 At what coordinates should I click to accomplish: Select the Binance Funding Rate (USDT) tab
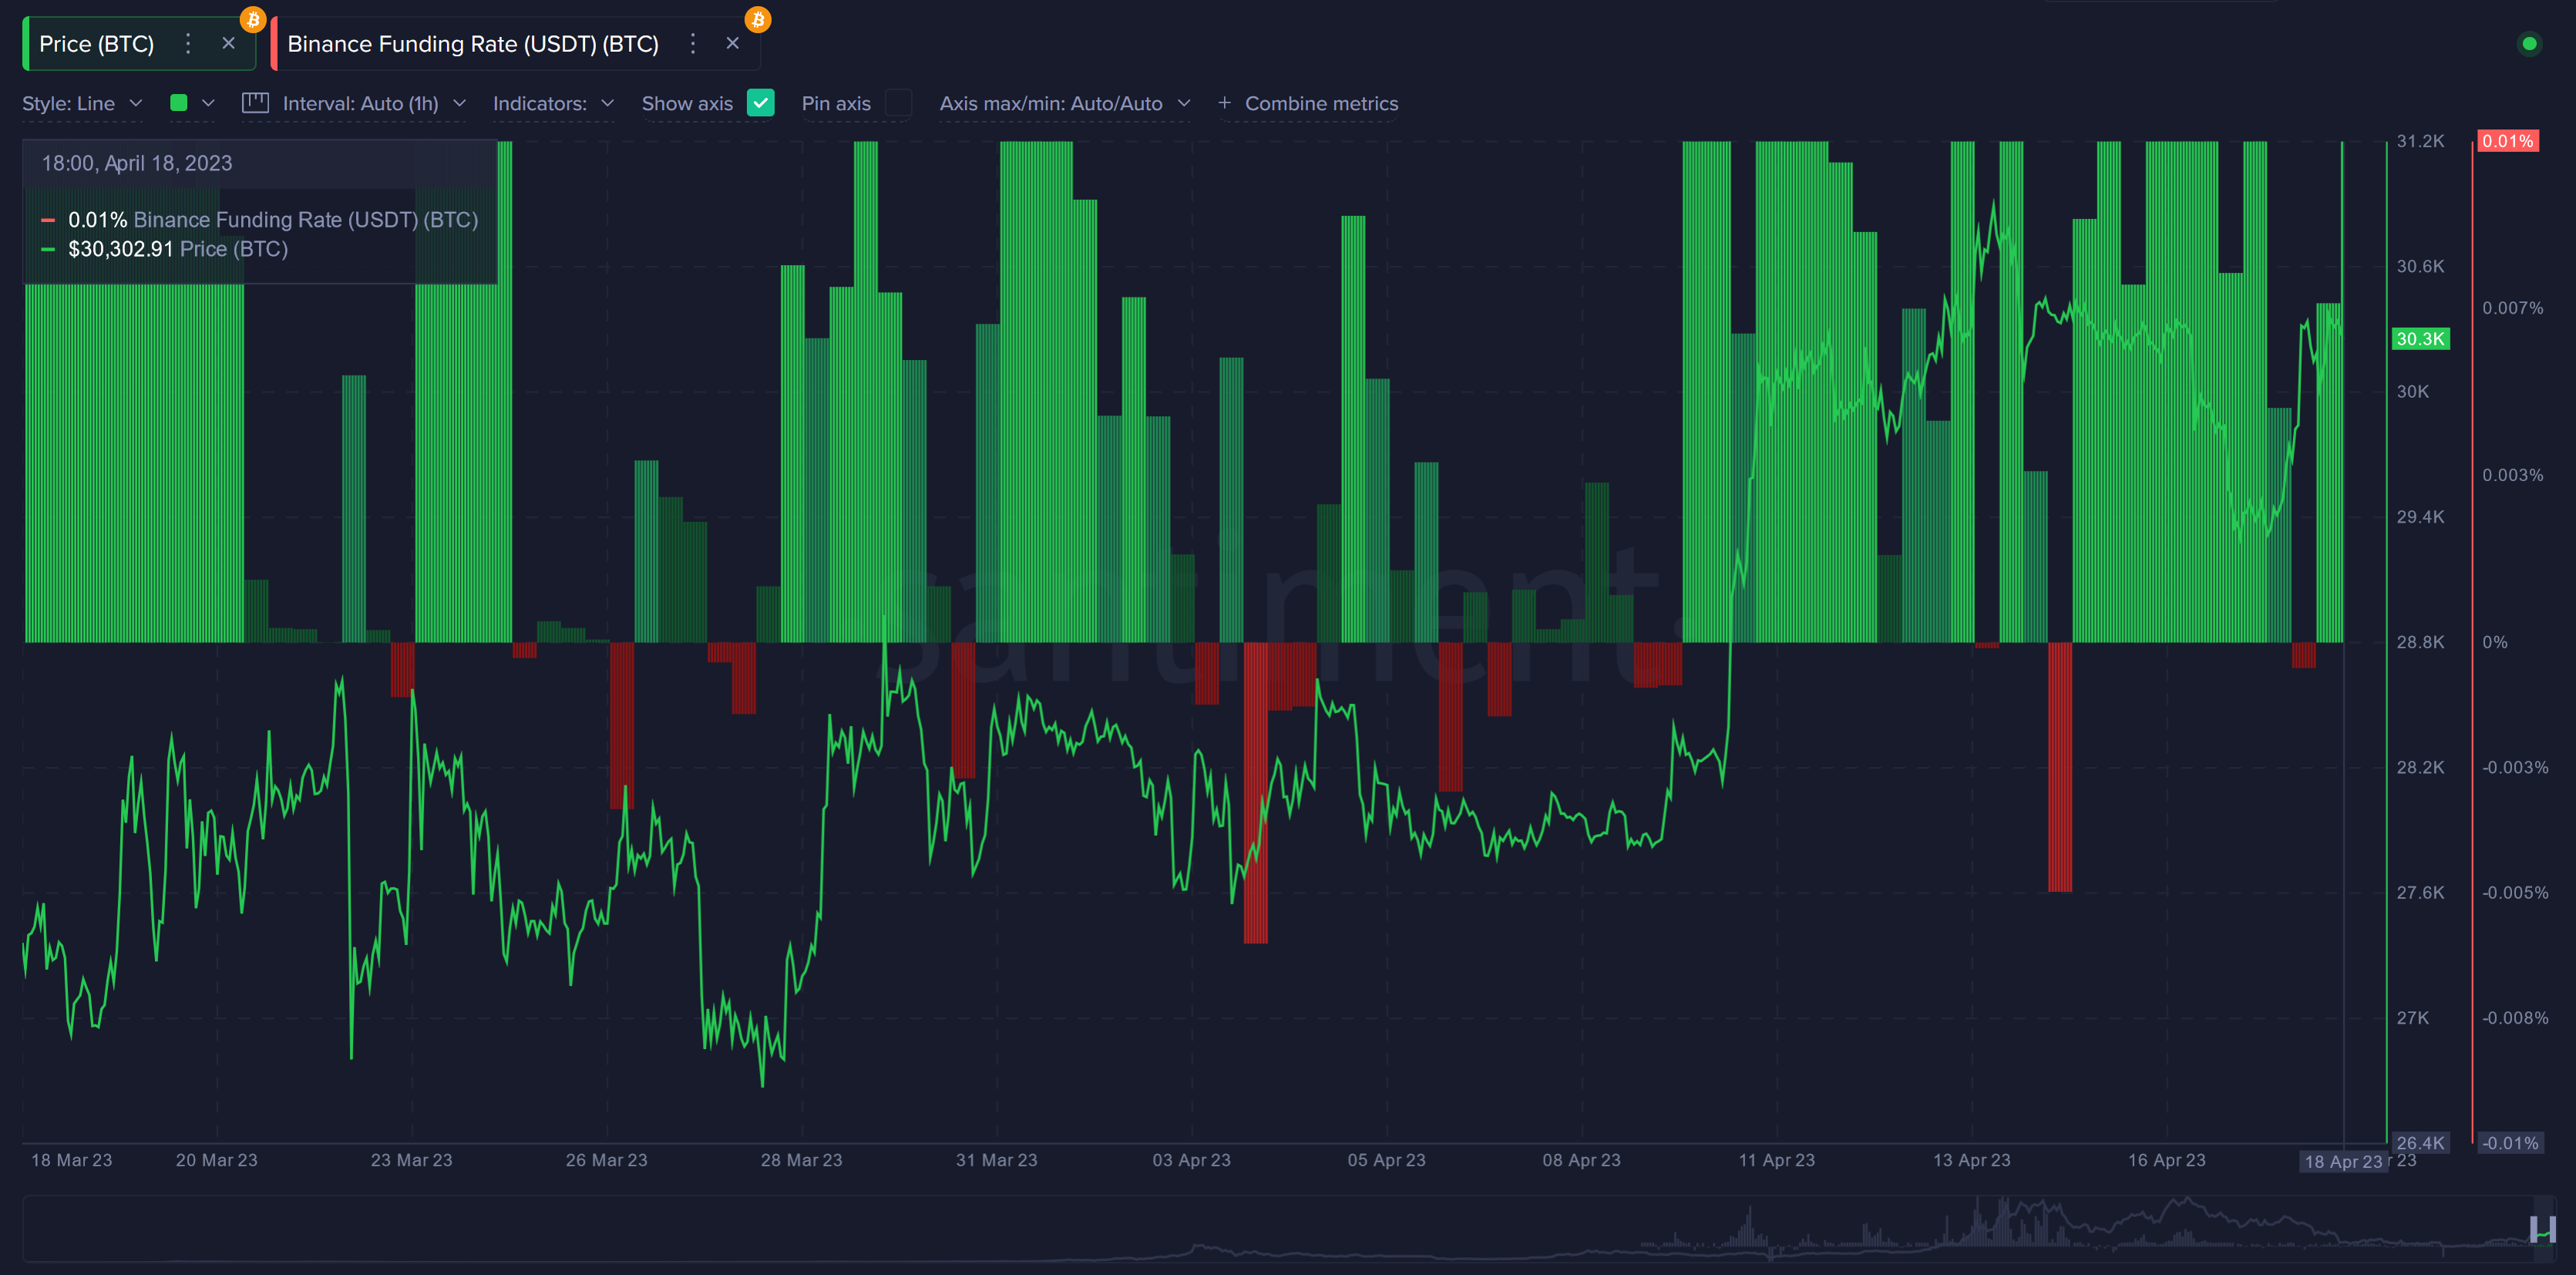click(471, 43)
